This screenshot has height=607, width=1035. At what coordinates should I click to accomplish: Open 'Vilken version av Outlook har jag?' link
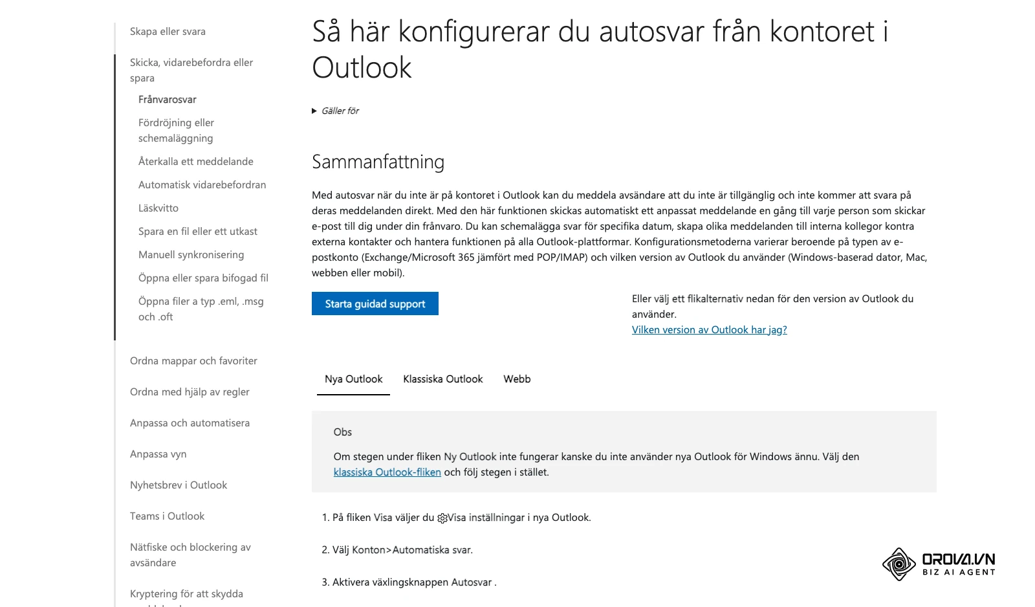click(x=709, y=329)
